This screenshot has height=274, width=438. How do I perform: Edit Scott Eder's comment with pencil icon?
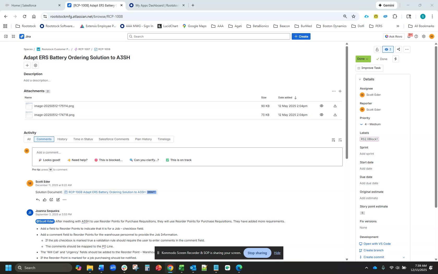tap(58, 200)
